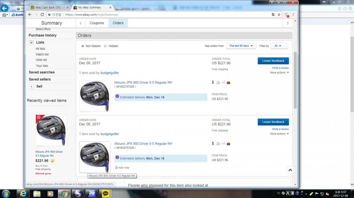Open Chrome's three-dot menu
354x198 pixels.
pos(293,15)
